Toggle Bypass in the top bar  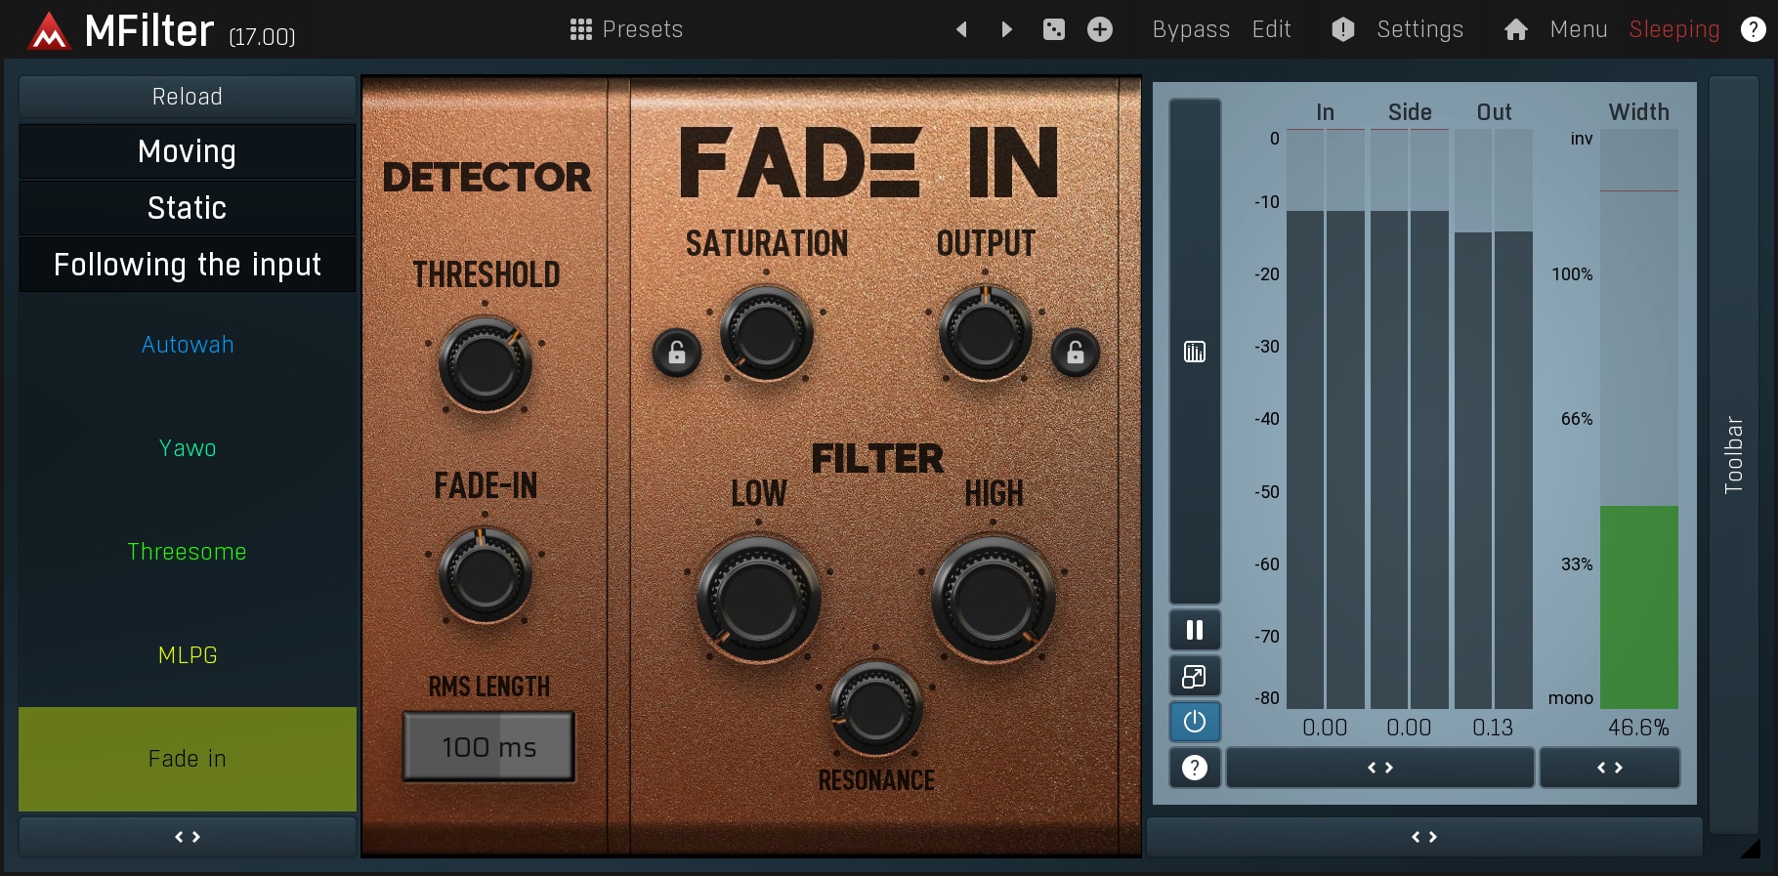click(x=1191, y=29)
